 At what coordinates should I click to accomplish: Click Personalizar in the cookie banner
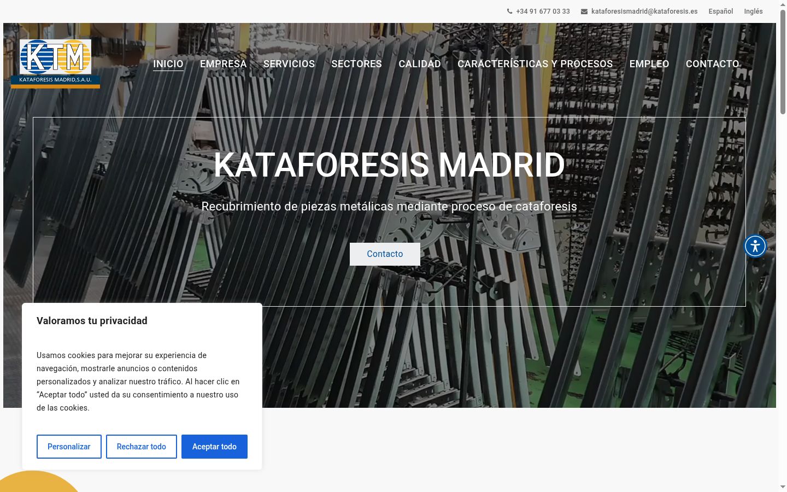click(x=69, y=447)
